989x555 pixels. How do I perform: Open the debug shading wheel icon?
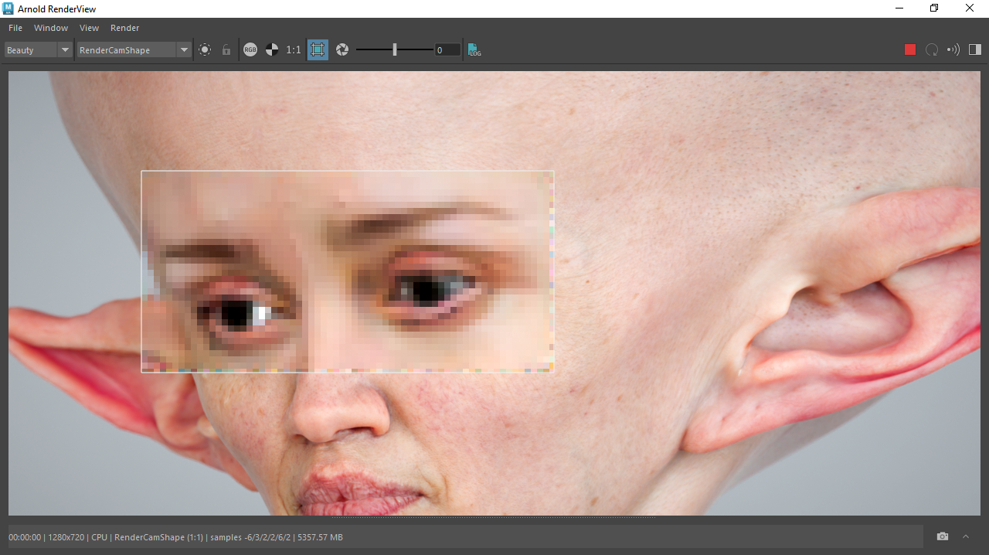342,49
